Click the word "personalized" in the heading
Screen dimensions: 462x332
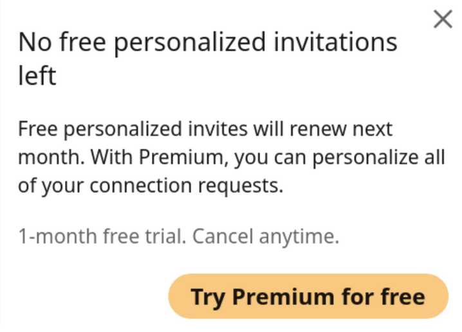[194, 43]
